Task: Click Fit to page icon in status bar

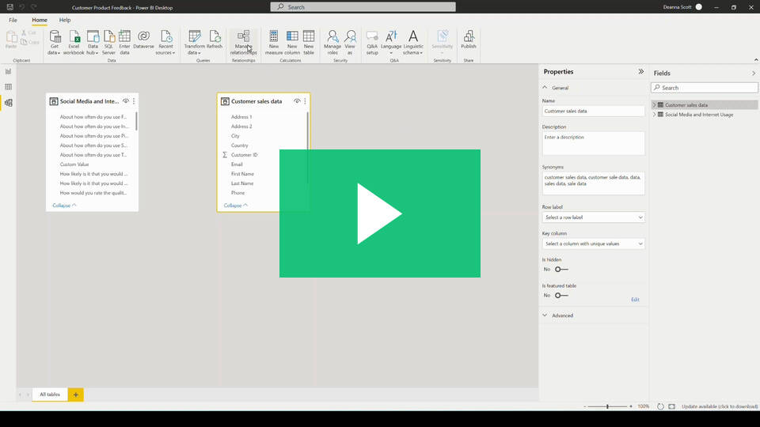Action: [671, 406]
